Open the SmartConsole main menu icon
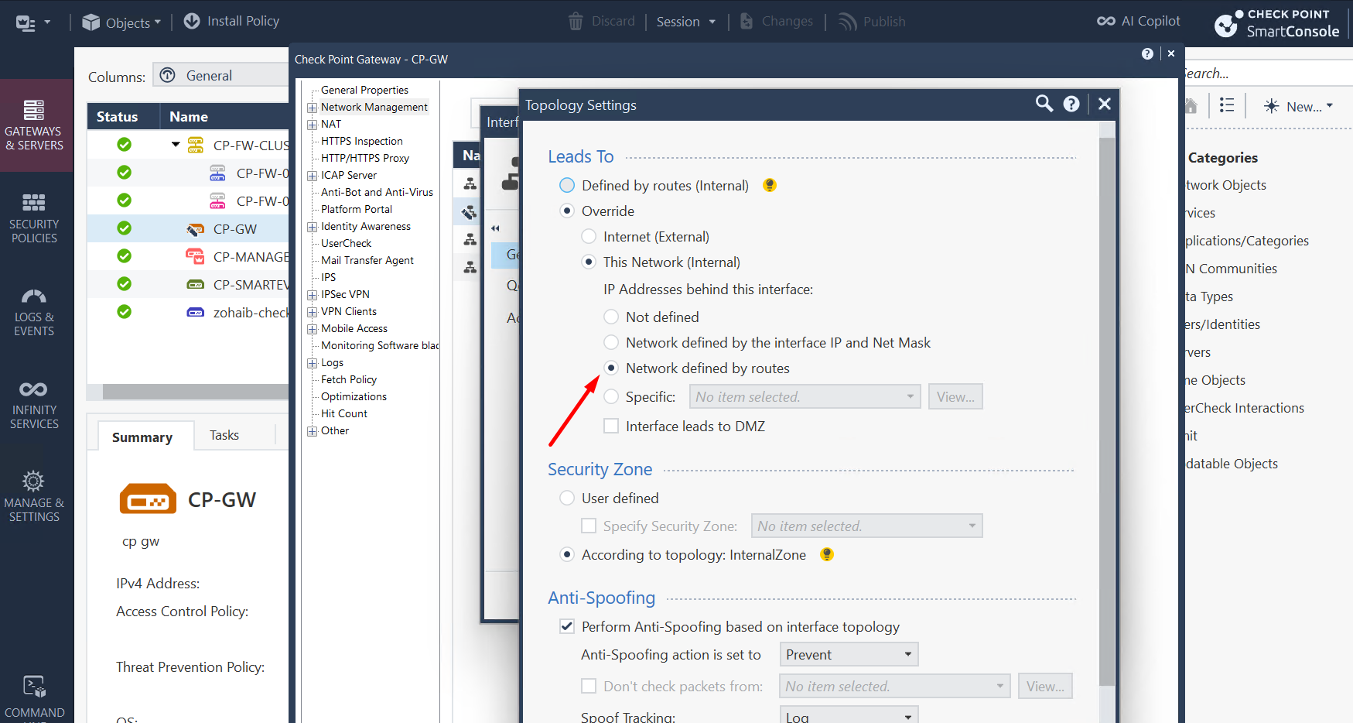 click(32, 22)
